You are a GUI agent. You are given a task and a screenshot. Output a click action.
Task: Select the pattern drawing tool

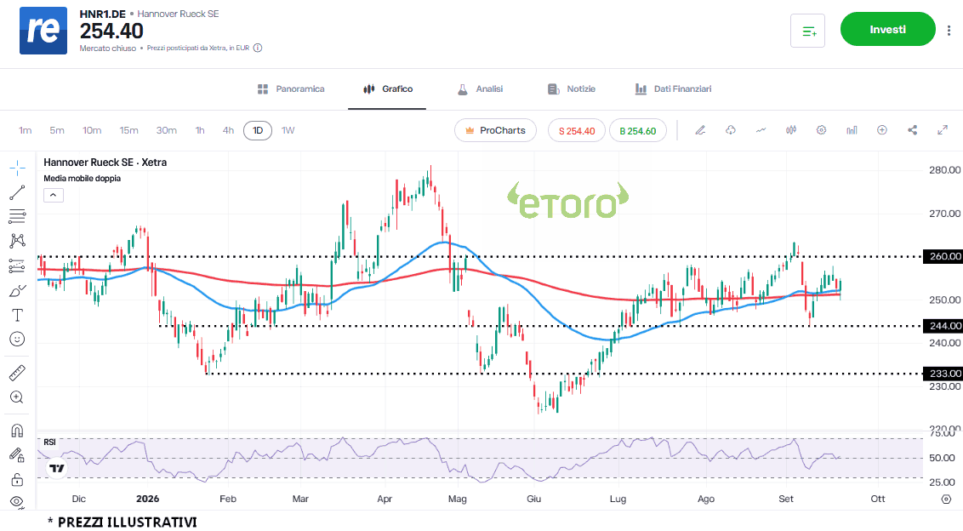click(x=17, y=240)
